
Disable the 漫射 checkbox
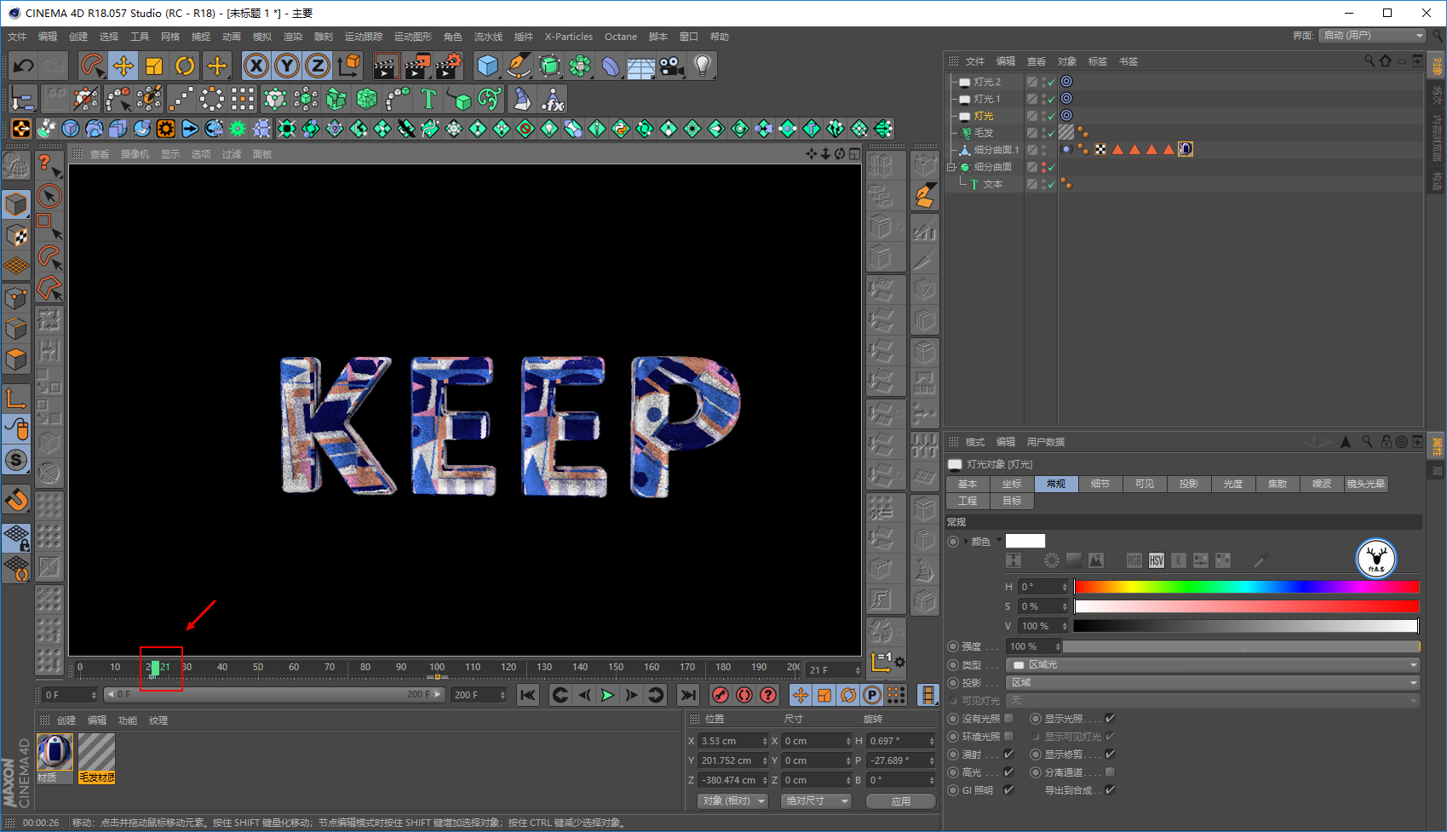(1009, 755)
